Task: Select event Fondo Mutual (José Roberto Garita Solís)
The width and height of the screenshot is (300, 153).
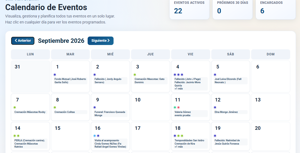Action: pos(70,81)
